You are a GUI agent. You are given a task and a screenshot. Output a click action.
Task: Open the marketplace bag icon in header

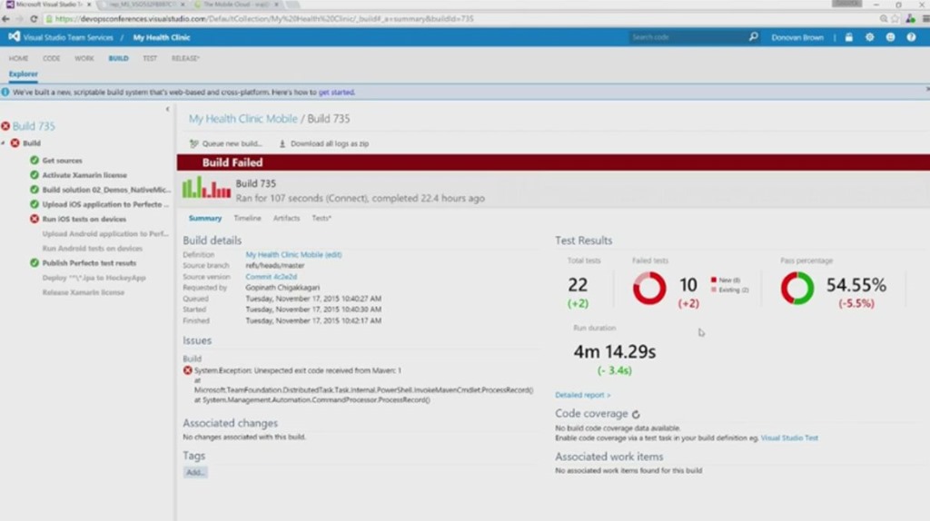pyautogui.click(x=849, y=36)
